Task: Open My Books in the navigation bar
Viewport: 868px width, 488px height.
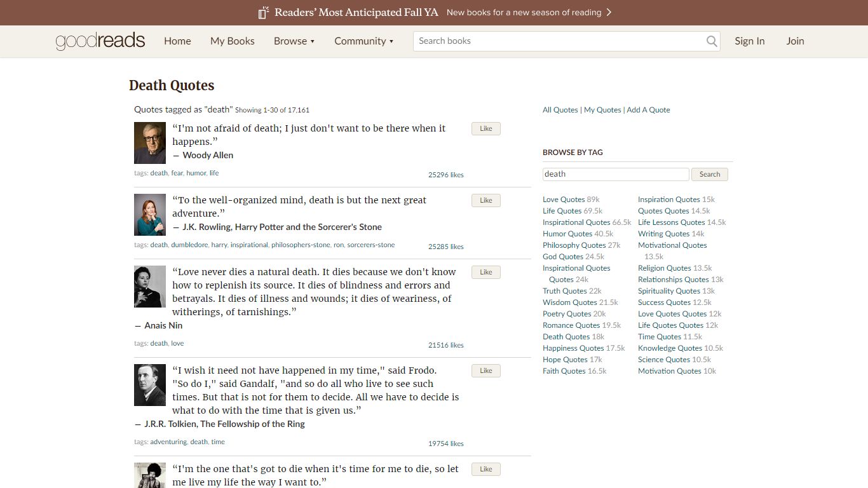Action: tap(233, 41)
